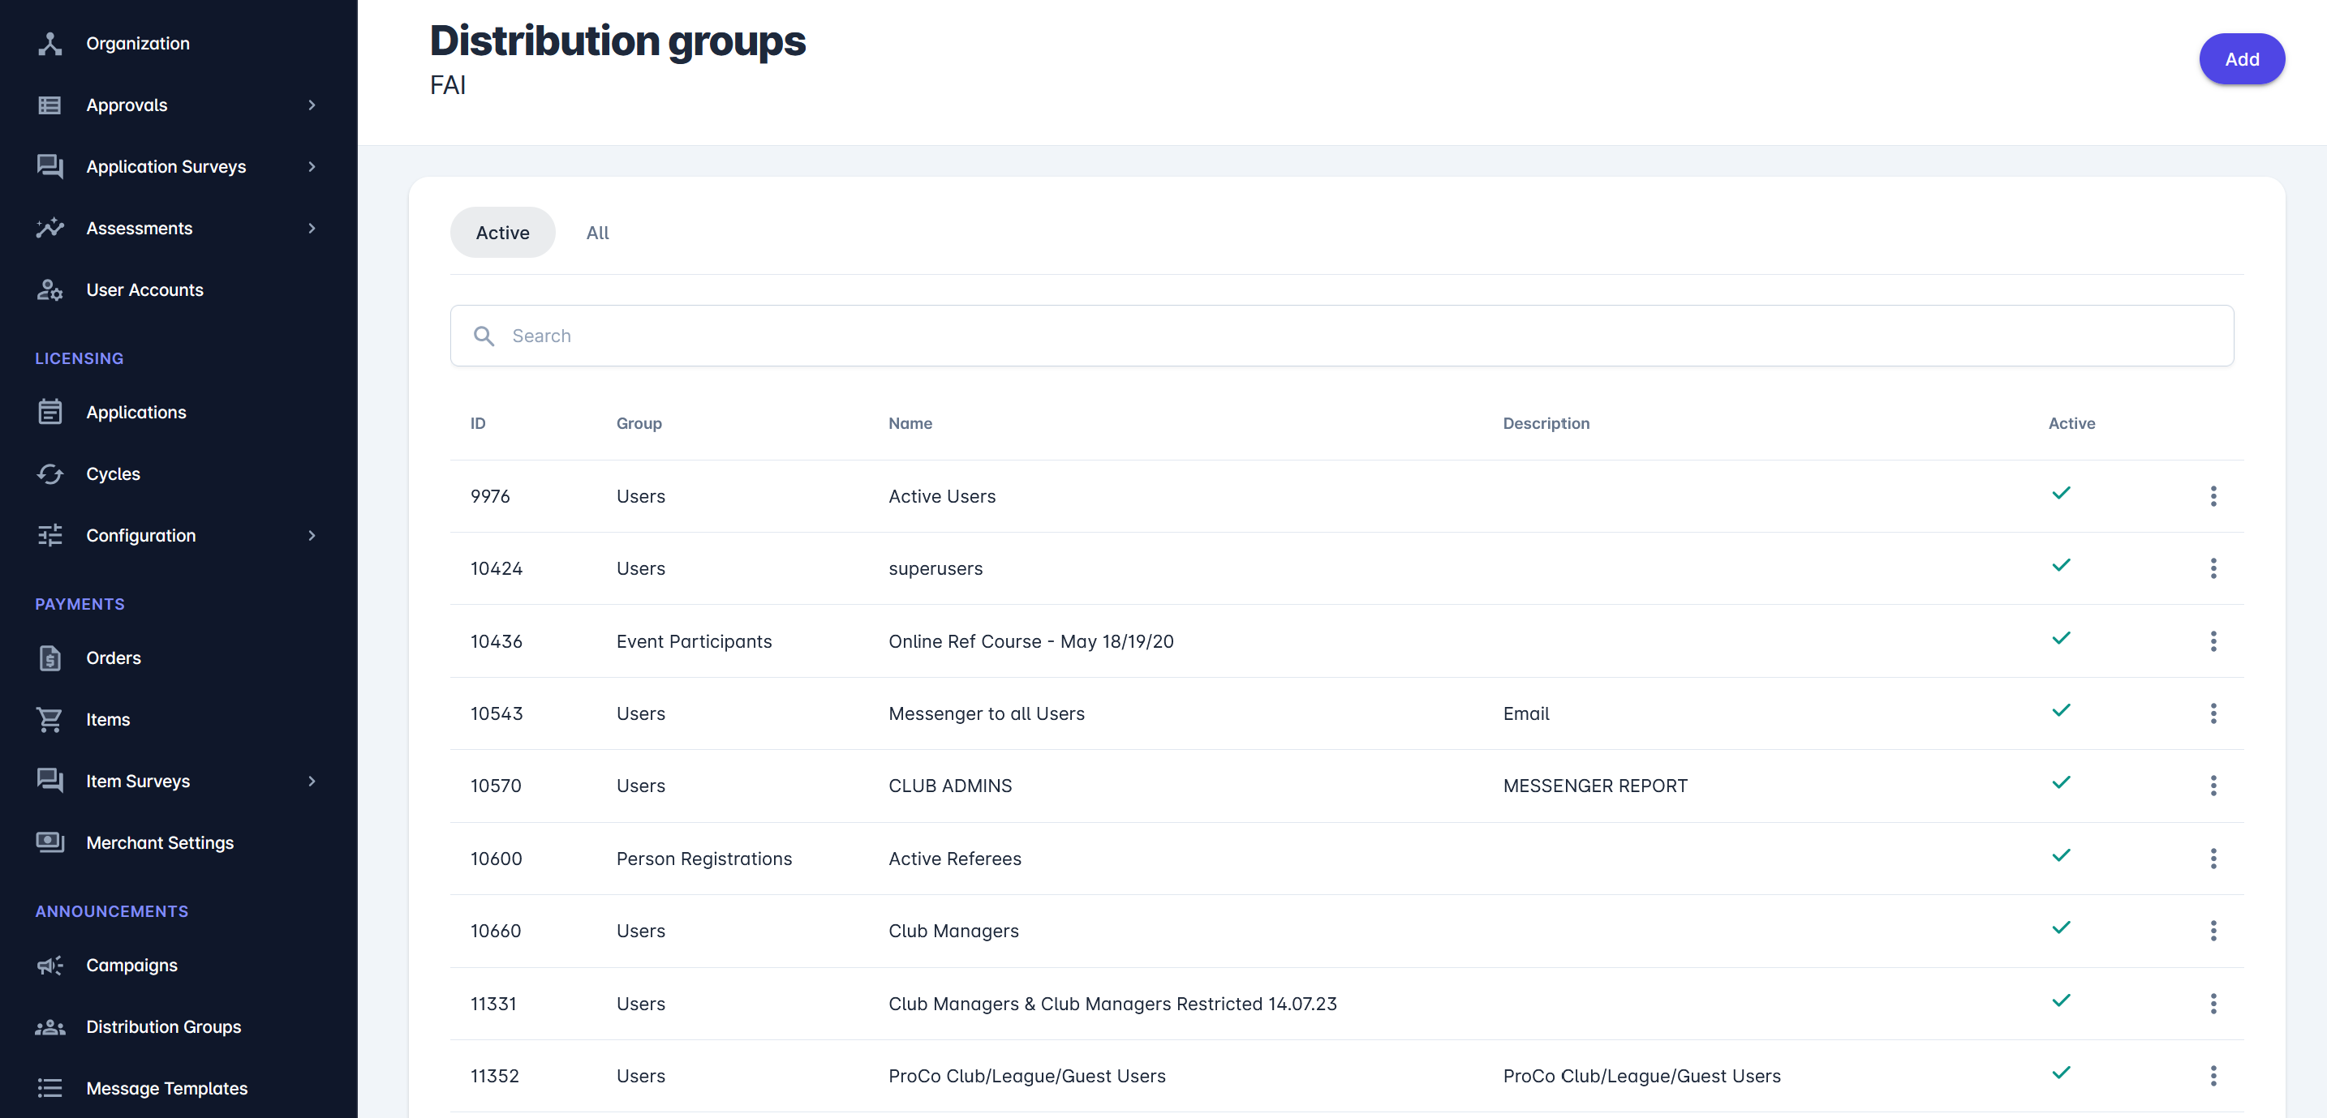The width and height of the screenshot is (2327, 1118).
Task: Open Cycles via its refresh icon
Action: pos(49,473)
